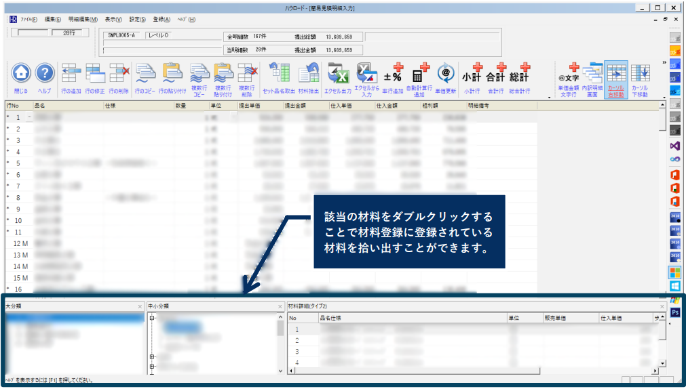Click the 提出単価 column header

click(250, 106)
